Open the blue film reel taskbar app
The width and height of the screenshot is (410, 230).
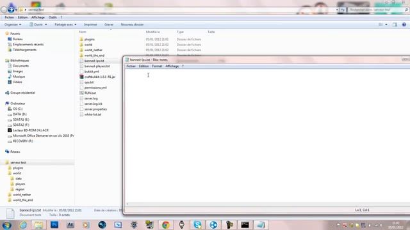coord(213,225)
